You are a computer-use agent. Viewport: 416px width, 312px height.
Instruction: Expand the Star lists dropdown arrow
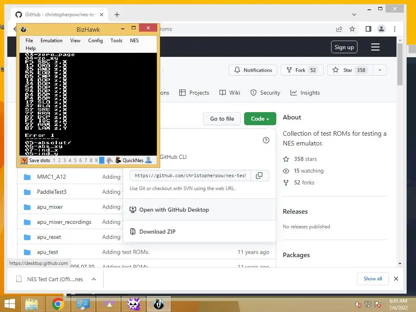click(x=380, y=70)
